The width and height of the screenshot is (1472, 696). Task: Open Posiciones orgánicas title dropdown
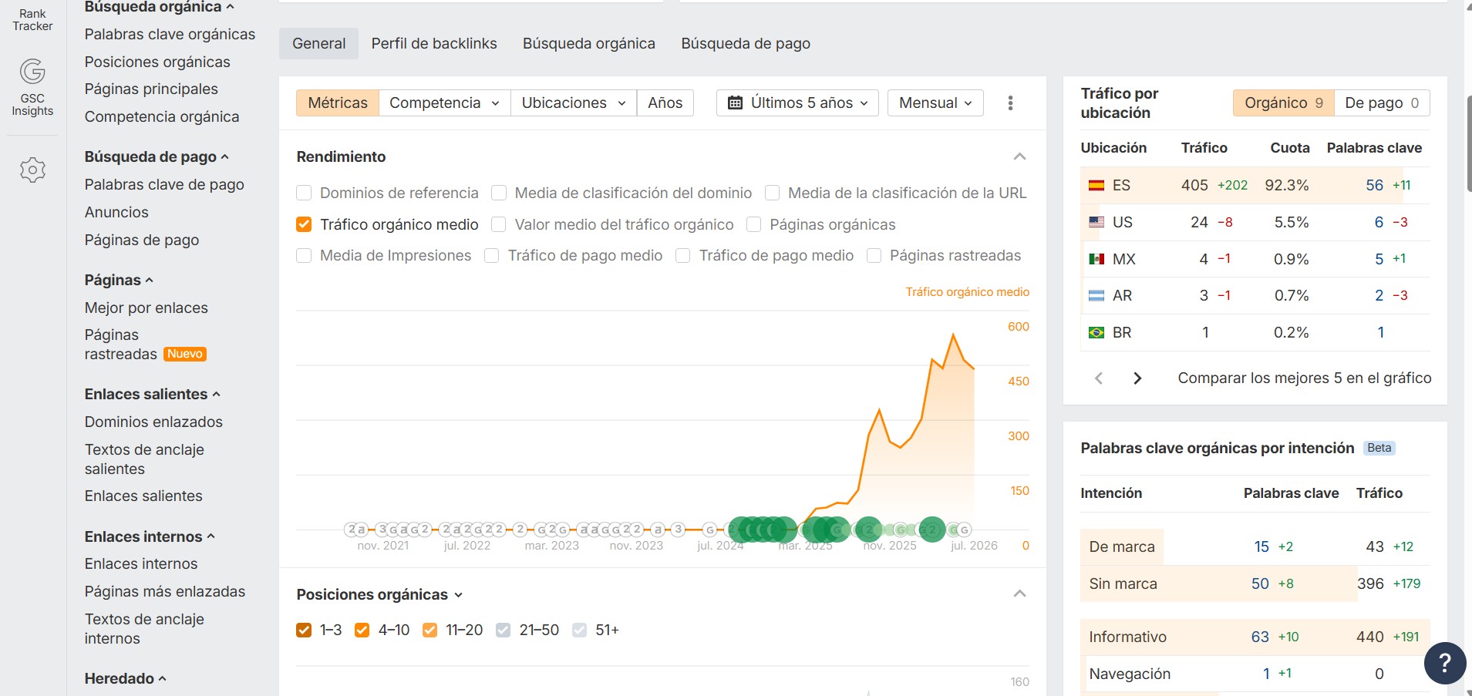pyautogui.click(x=379, y=594)
